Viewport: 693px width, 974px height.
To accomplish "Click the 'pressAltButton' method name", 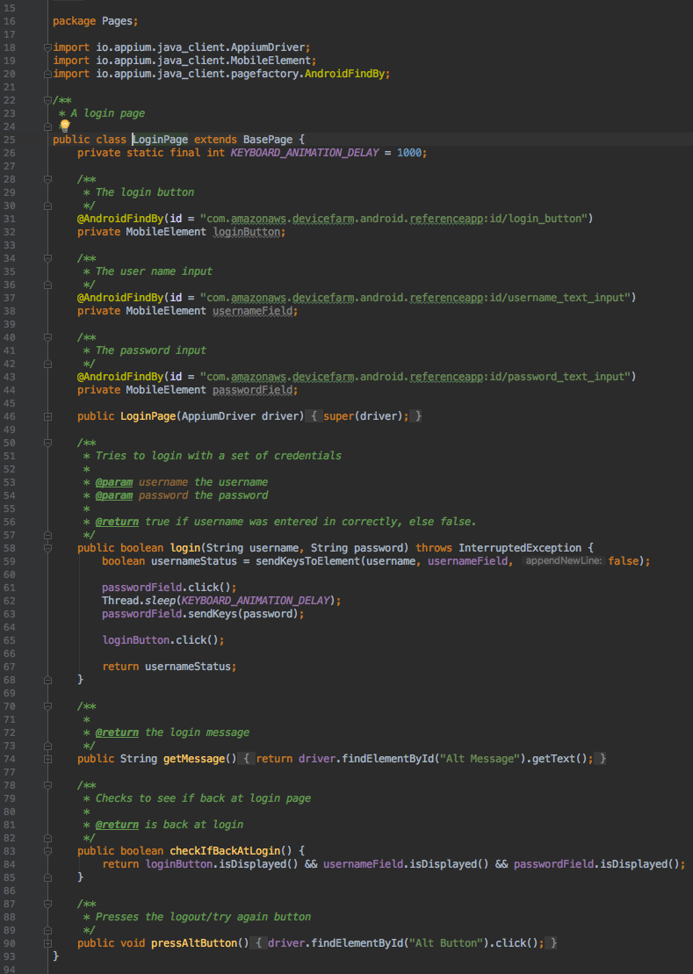I will tap(194, 943).
